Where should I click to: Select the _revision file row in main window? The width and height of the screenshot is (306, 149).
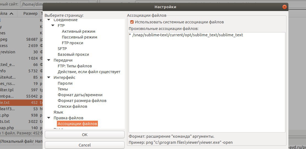pyautogui.click(x=21, y=52)
